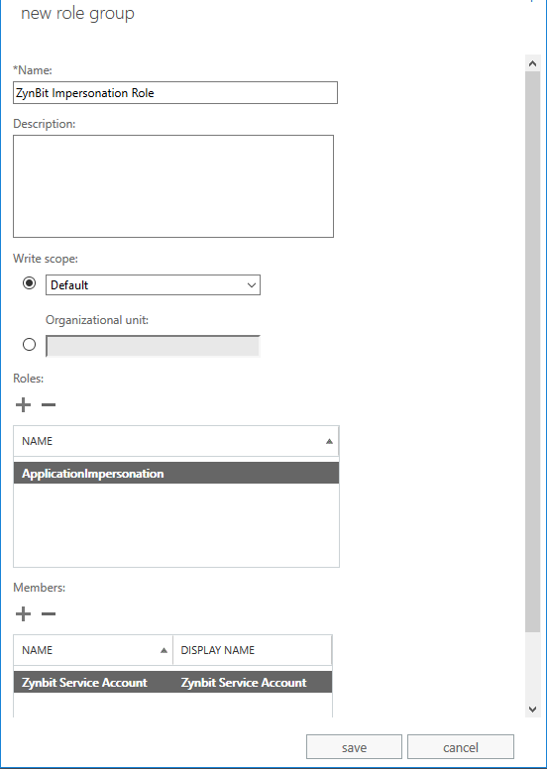Select the ApplicationImpersonation role row
The image size is (547, 769).
176,474
